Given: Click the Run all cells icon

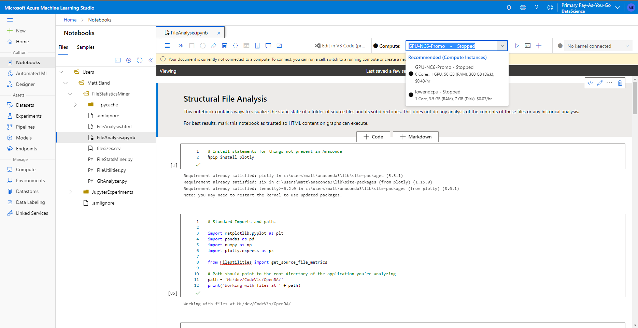Looking at the screenshot, I should [181, 46].
